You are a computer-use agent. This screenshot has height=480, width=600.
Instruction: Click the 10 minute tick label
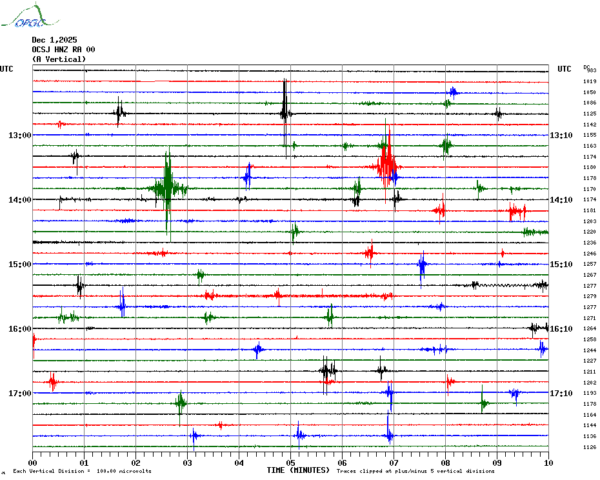[x=548, y=463]
